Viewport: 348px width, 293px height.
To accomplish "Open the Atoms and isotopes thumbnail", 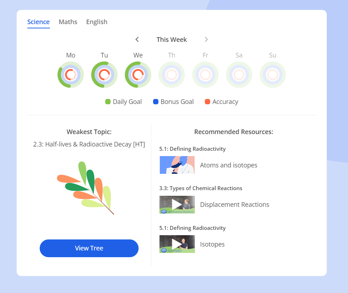I will click(177, 165).
